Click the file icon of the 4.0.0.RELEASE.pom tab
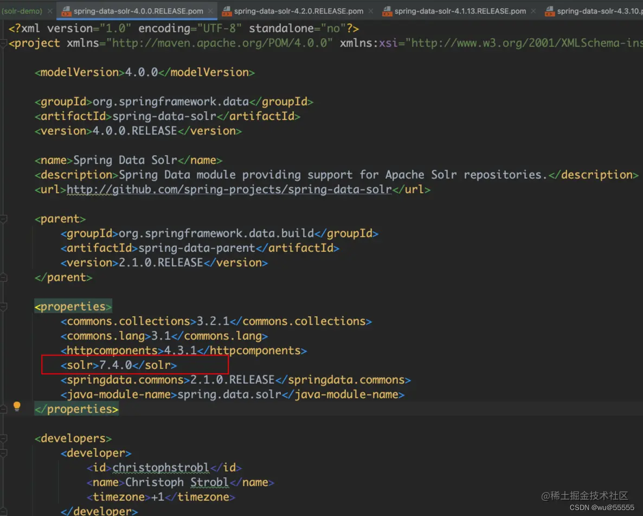The height and width of the screenshot is (516, 643). [x=66, y=11]
